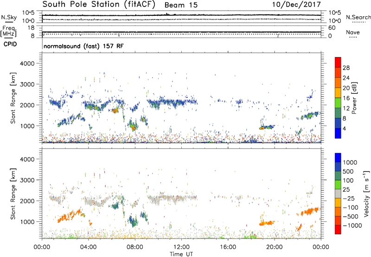Select the 'Beam 15' label

[x=181, y=5]
